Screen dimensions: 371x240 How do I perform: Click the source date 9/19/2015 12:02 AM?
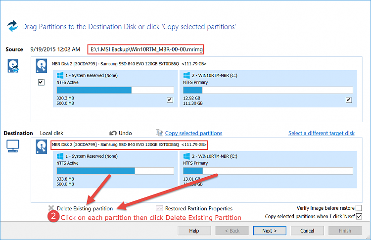[55, 49]
